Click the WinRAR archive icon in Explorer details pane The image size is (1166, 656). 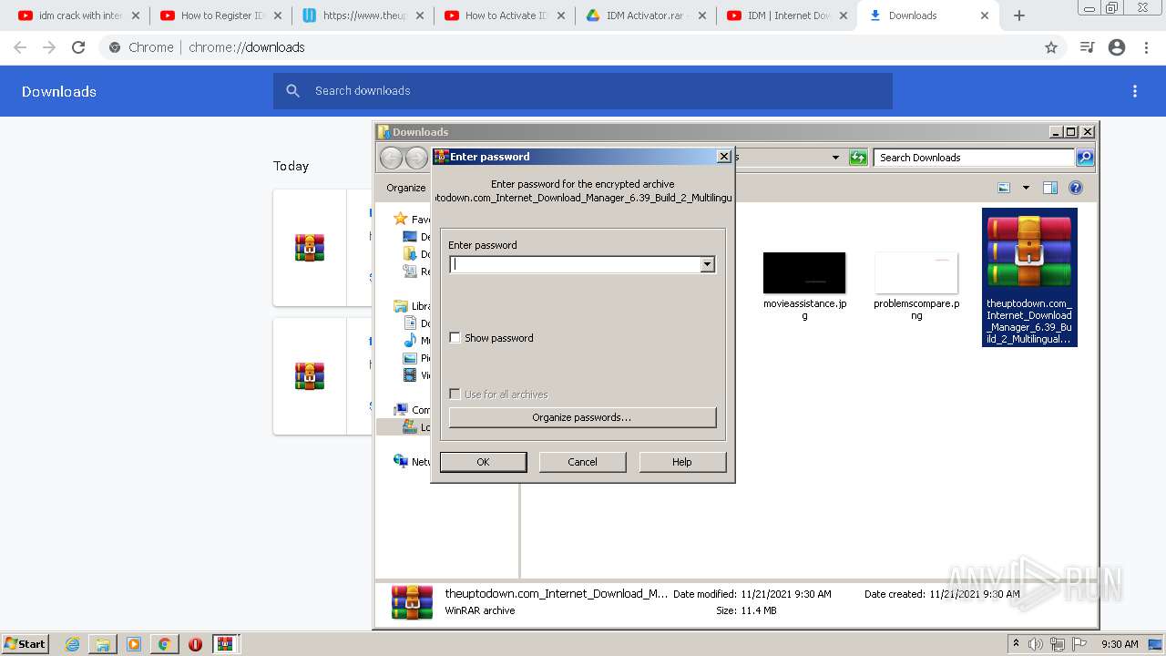(412, 602)
